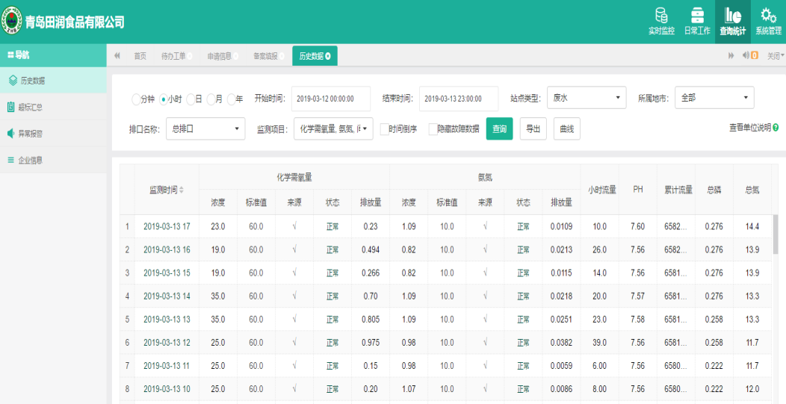The image size is (786, 404).
Task: Click the alert count badge 0
Action: [754, 55]
